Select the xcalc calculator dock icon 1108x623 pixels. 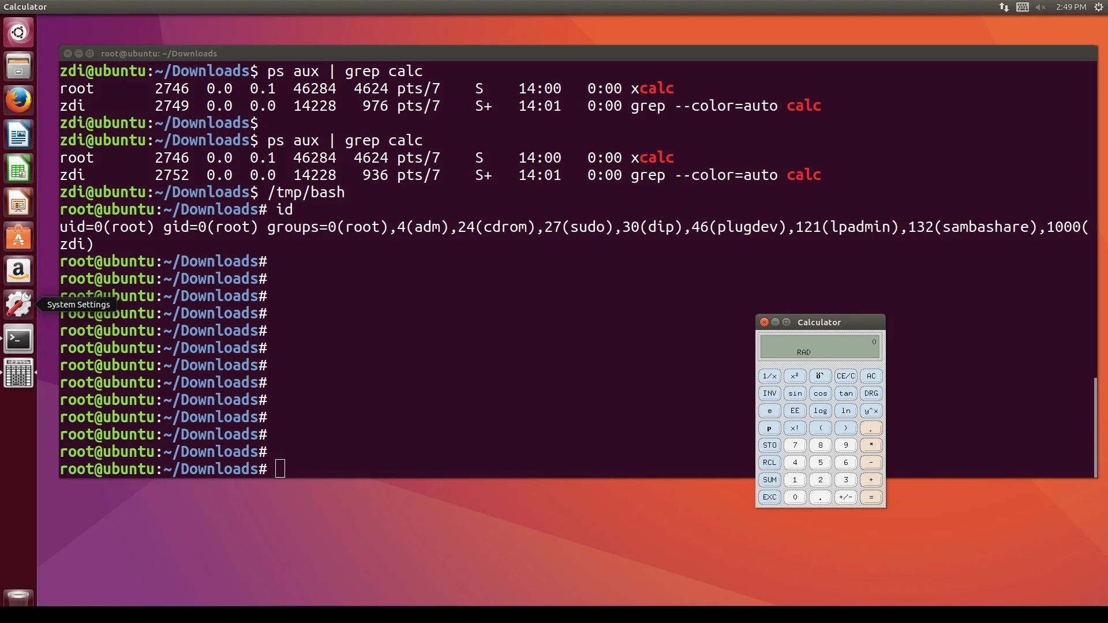pos(18,373)
